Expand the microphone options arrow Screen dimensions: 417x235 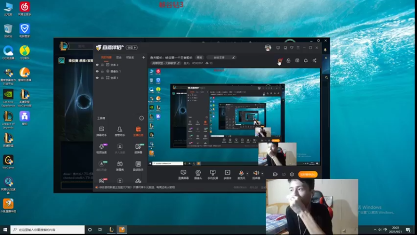click(x=247, y=173)
